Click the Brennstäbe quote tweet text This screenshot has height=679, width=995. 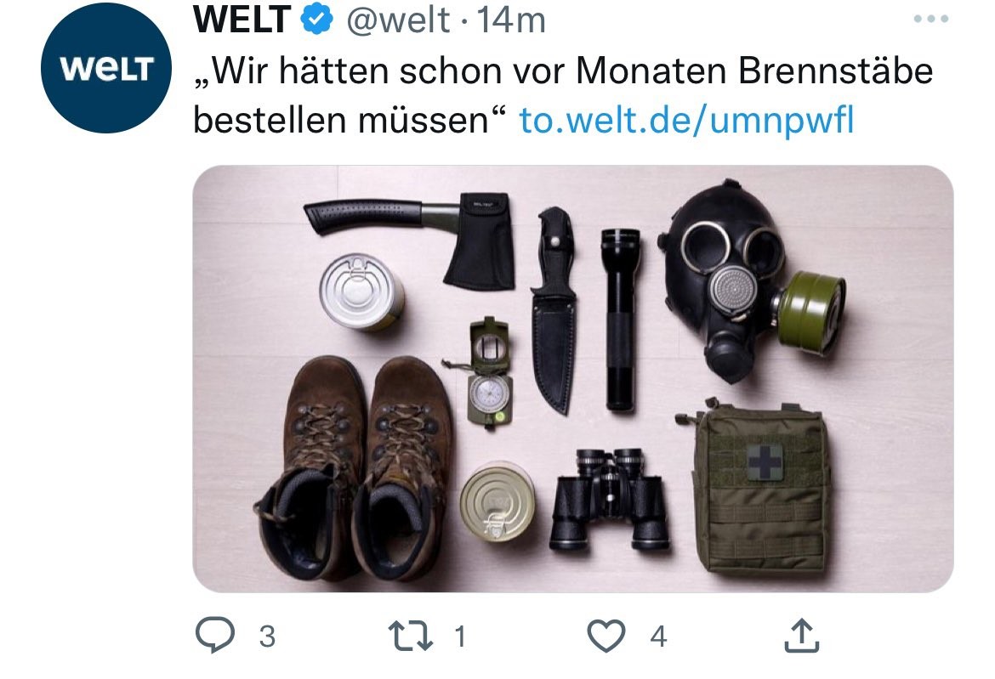pyautogui.click(x=563, y=95)
